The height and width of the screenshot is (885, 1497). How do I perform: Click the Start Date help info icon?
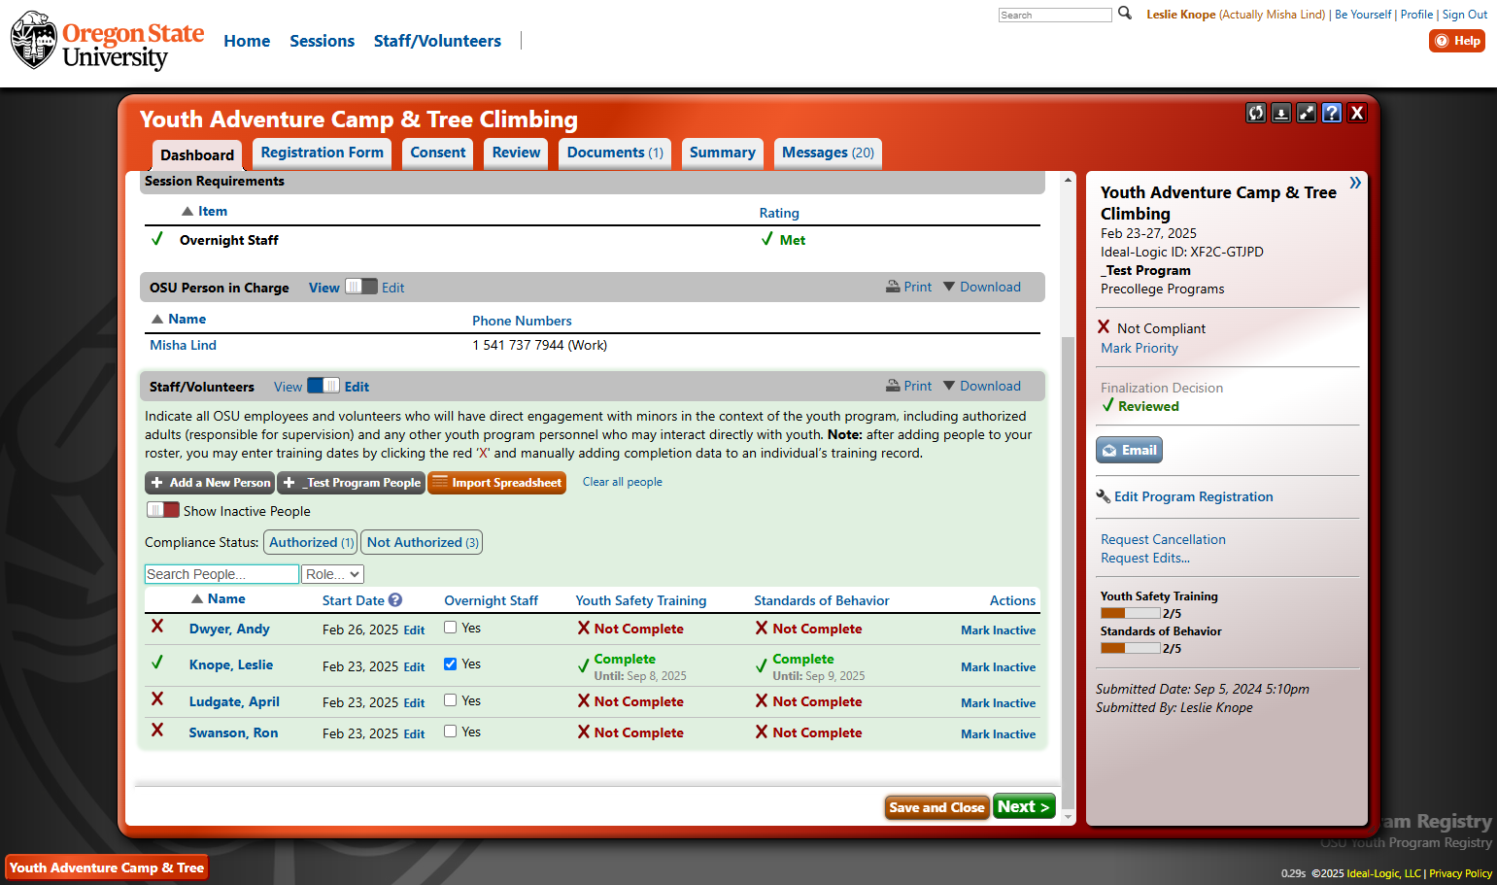[395, 600]
